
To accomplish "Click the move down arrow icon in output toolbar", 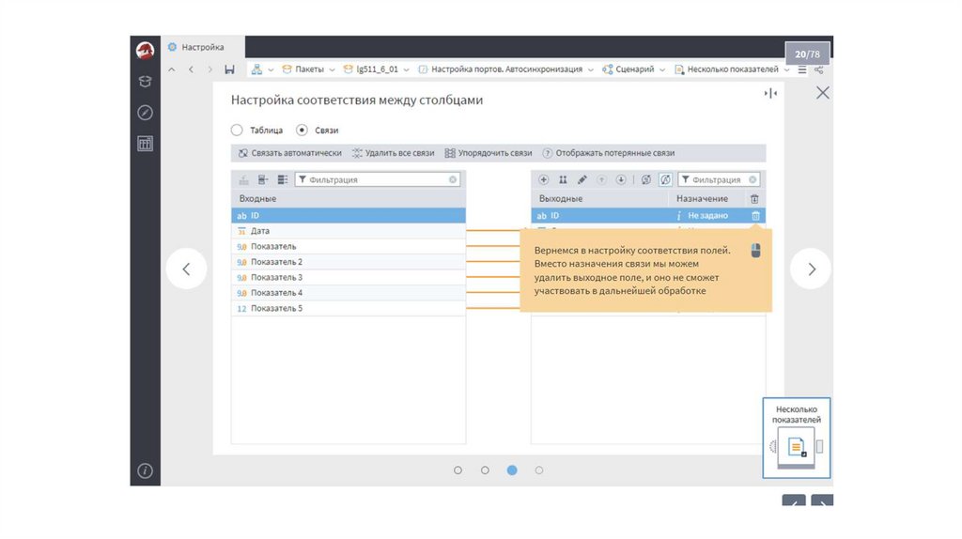I will pos(620,179).
